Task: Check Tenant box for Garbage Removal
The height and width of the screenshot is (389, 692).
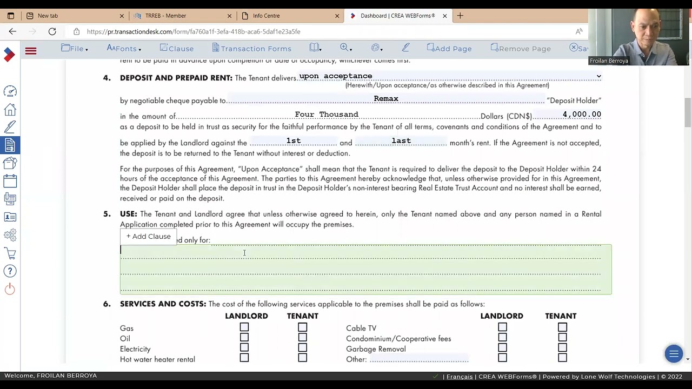Action: [x=562, y=347]
